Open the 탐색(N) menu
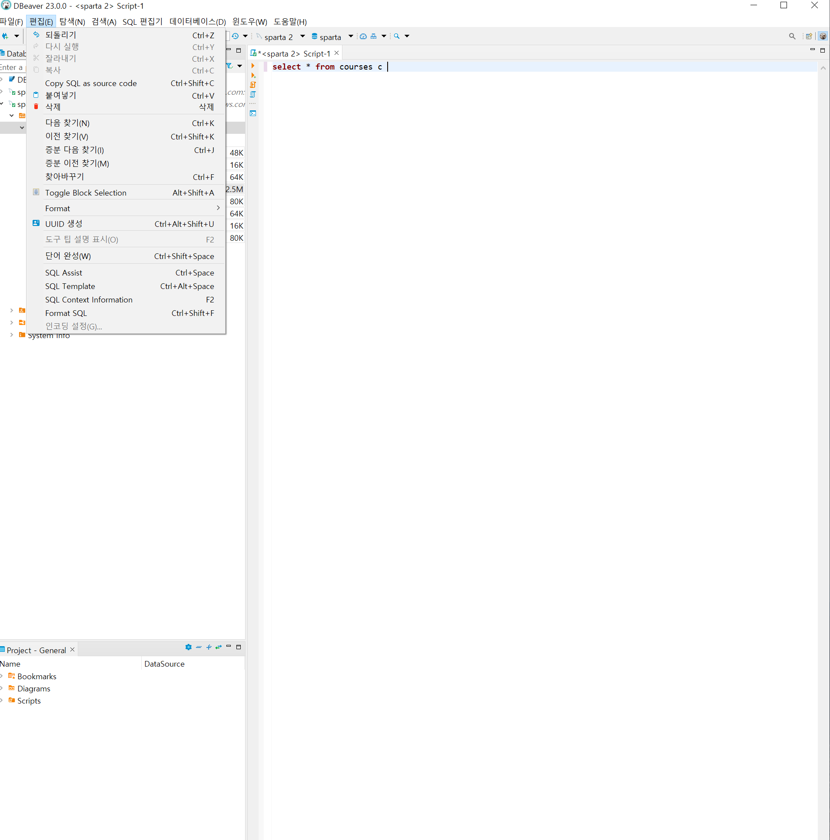The width and height of the screenshot is (830, 840). (x=72, y=21)
